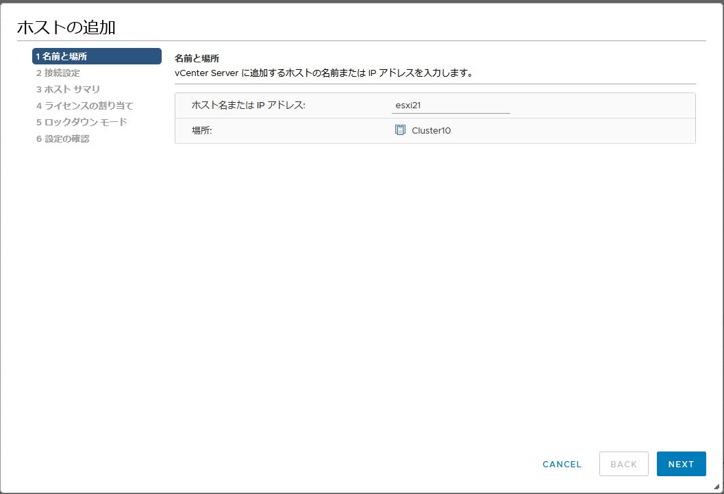The image size is (724, 494).
Task: Select step 6 設定の確認
Action: point(63,138)
